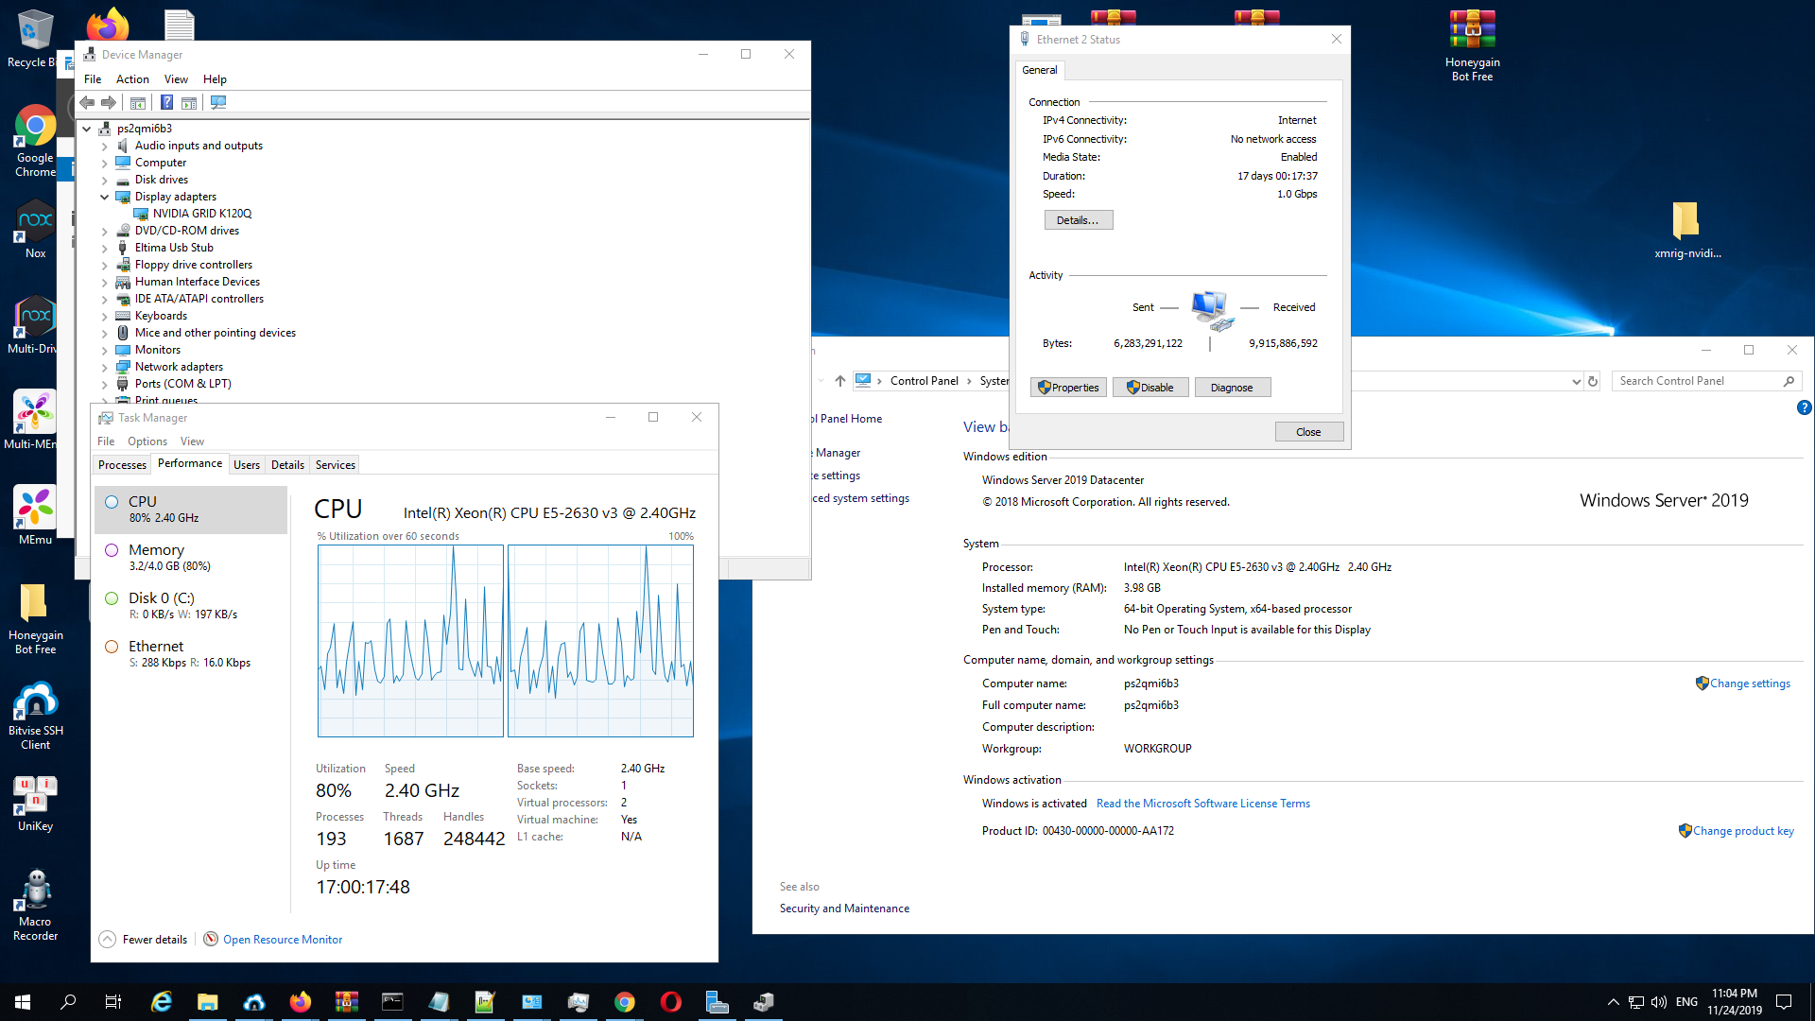This screenshot has height=1021, width=1815.
Task: Click the Show/Hide Console Tree toolbar icon
Action: click(x=138, y=102)
